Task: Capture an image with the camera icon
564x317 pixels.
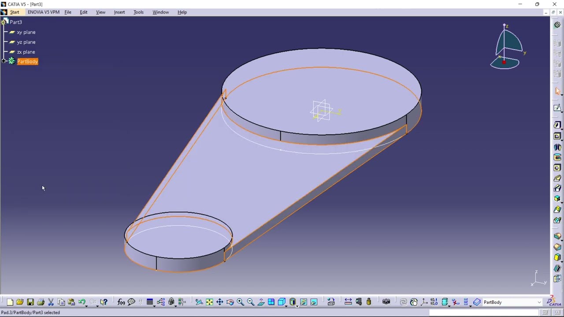Action: pyautogui.click(x=386, y=302)
